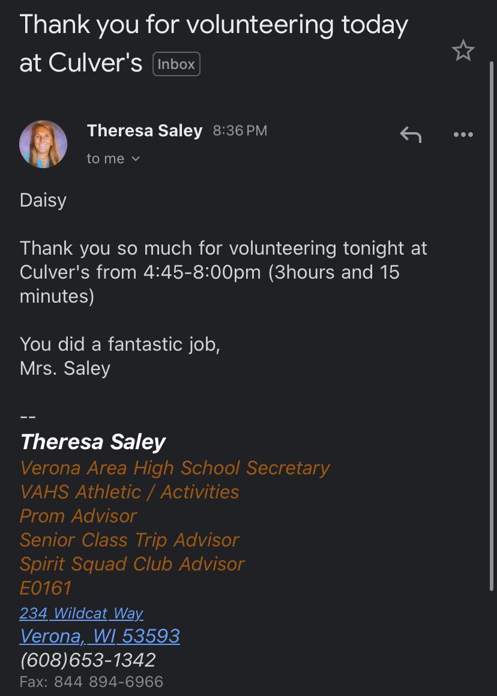Expand the "to me" recipient details
The image size is (497, 696).
[113, 159]
